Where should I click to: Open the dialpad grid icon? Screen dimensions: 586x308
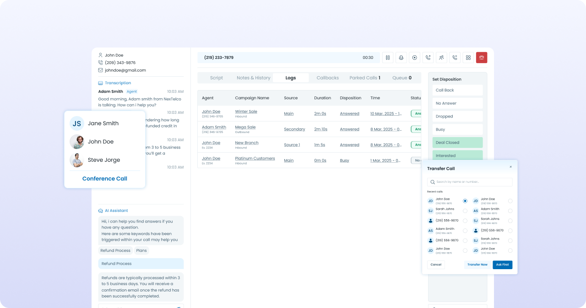[468, 58]
